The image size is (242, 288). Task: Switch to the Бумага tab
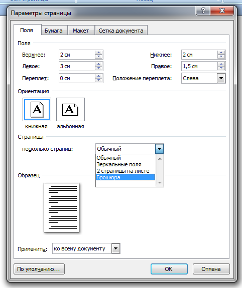pyautogui.click(x=54, y=31)
